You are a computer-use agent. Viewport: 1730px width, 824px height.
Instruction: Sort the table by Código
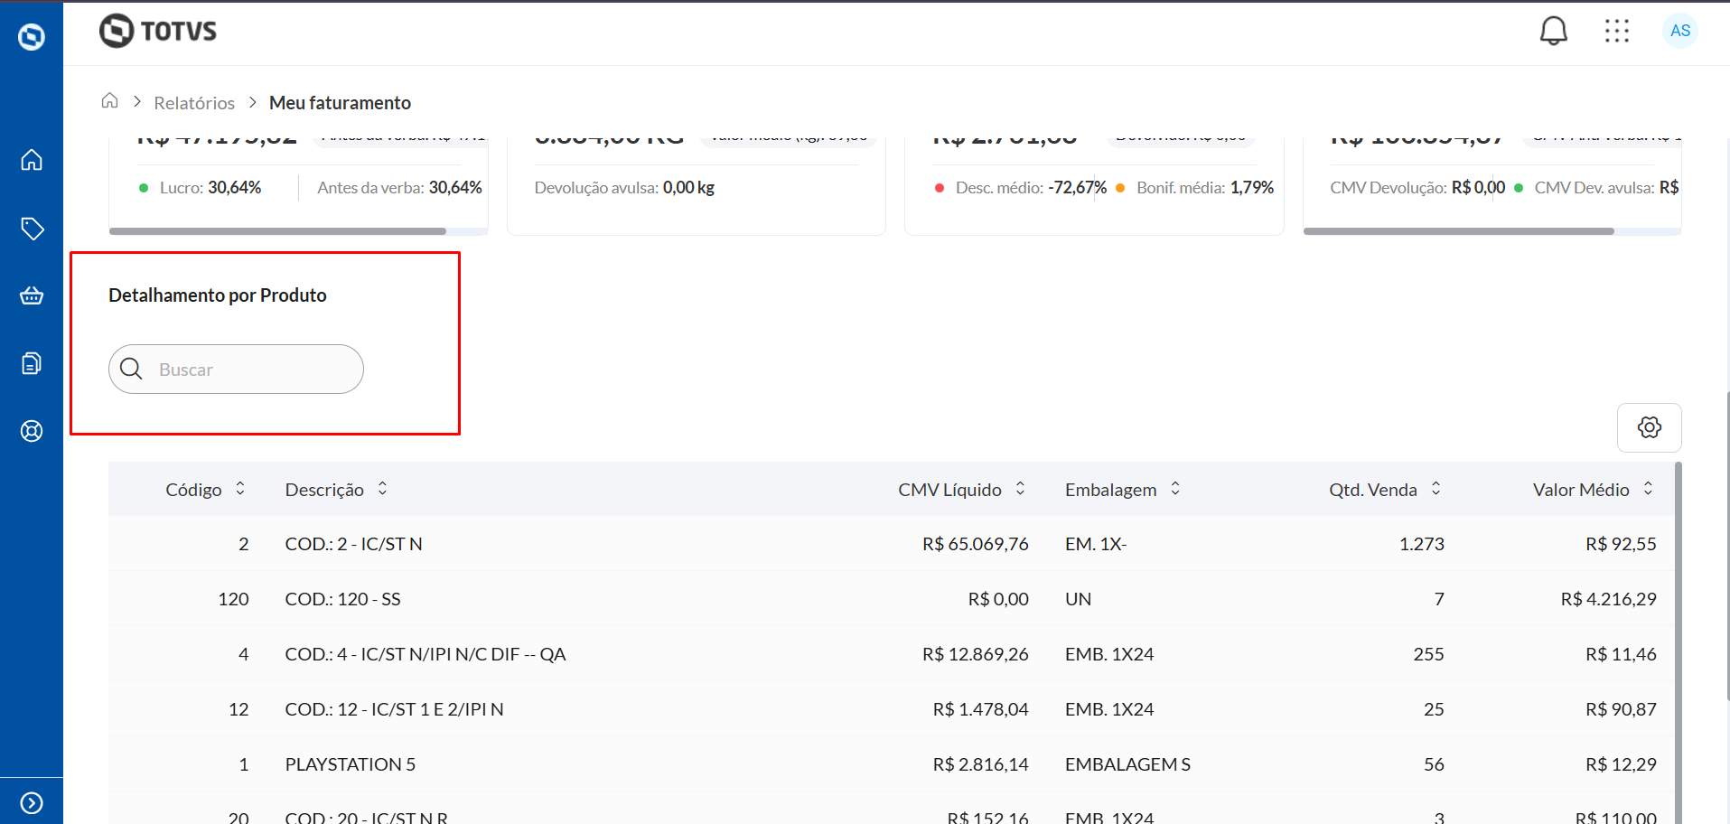240,489
